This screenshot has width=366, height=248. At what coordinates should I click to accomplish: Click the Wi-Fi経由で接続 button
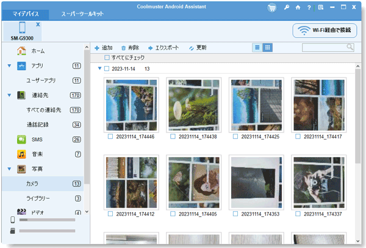point(325,31)
